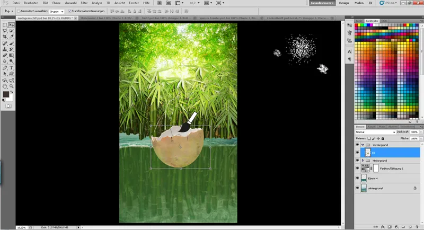Open the CS Live dropdown
The height and width of the screenshot is (230, 424).
388,3
